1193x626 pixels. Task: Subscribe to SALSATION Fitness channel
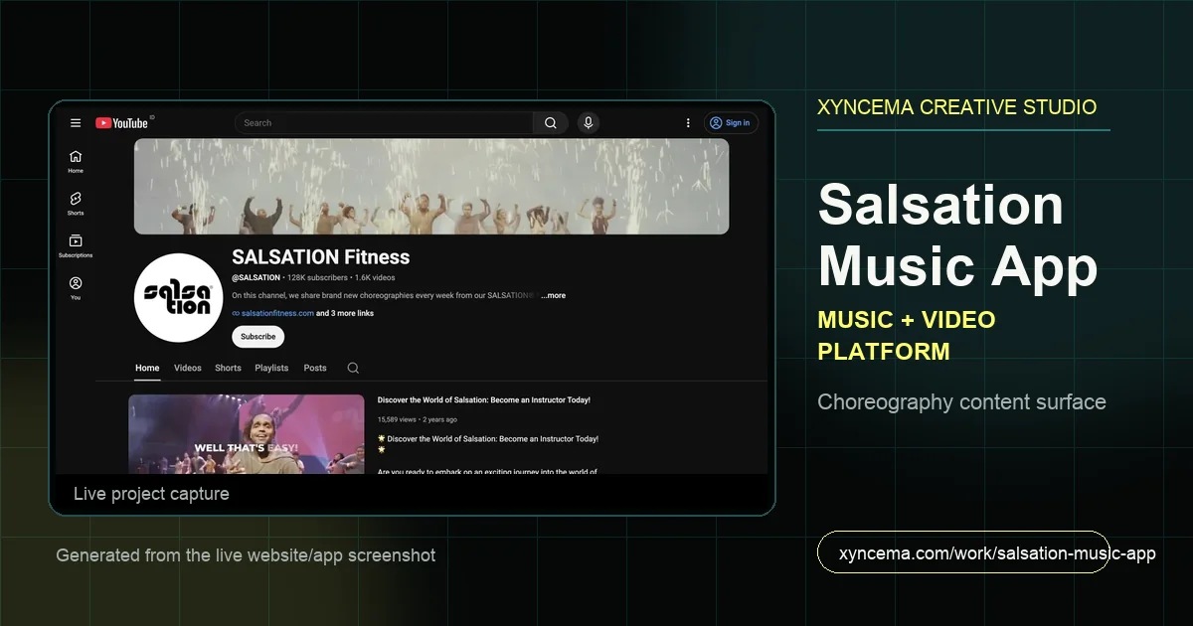click(258, 337)
